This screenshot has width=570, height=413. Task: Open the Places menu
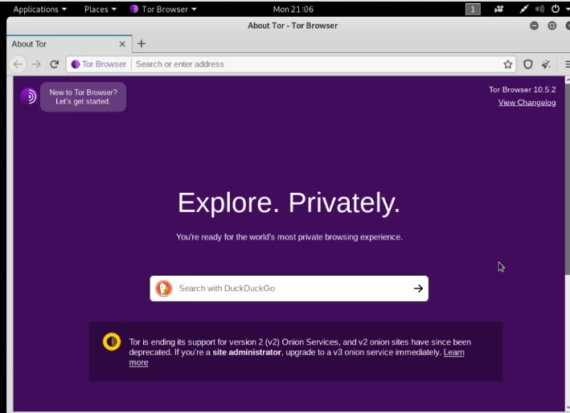100,10
